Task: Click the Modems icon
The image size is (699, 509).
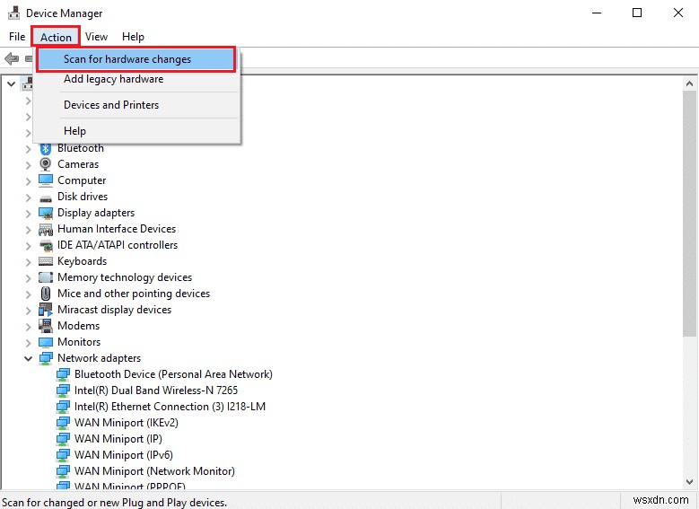Action: coord(46,326)
